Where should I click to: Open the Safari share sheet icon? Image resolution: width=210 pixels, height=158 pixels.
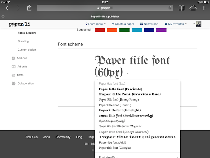[29, 8]
